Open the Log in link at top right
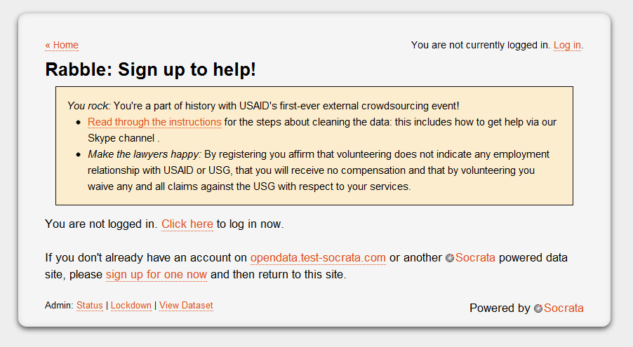This screenshot has width=633, height=347. (567, 45)
